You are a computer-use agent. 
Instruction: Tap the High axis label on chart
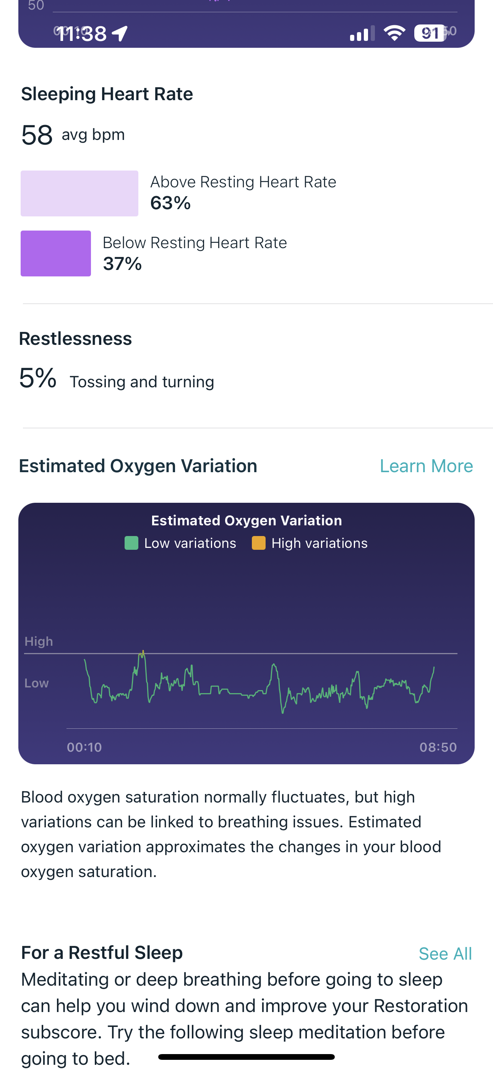(39, 641)
